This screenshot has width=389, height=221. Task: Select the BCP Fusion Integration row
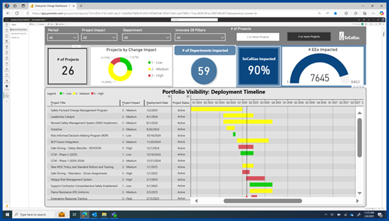click(119, 142)
